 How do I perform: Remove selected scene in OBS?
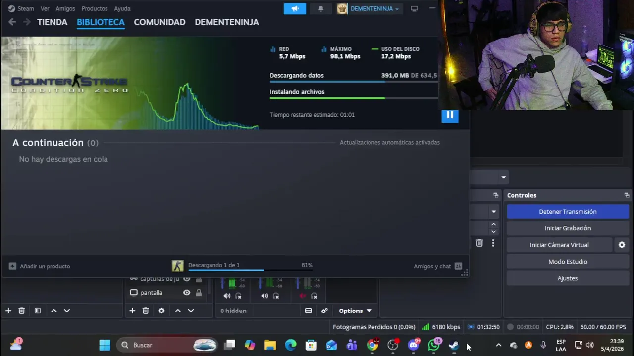21,311
